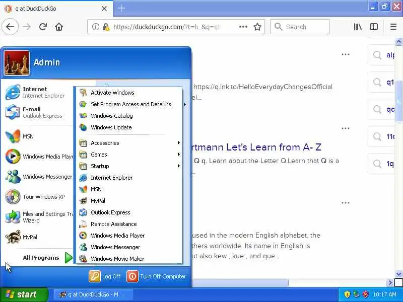Select related search suggestion '1q'
403x302 pixels.
pyautogui.click(x=381, y=164)
